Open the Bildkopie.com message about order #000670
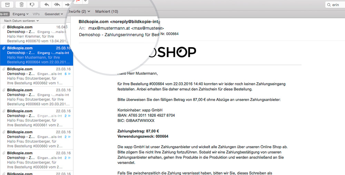The image size is (345, 175). pos(37,34)
